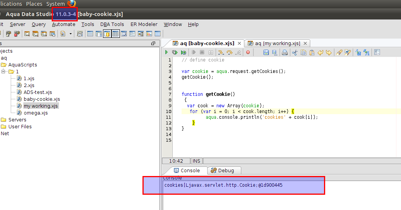
Task: Click the red toggle breakpoint icon
Action: pyautogui.click(x=248, y=53)
